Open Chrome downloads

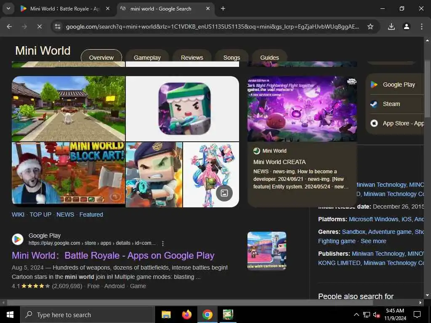(391, 26)
